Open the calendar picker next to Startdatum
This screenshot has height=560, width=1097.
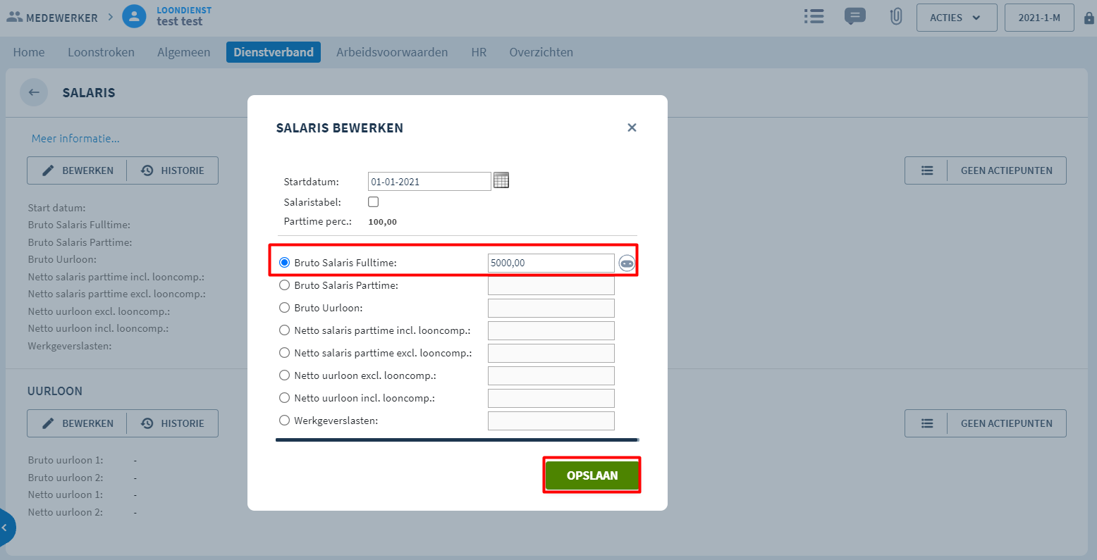(501, 180)
